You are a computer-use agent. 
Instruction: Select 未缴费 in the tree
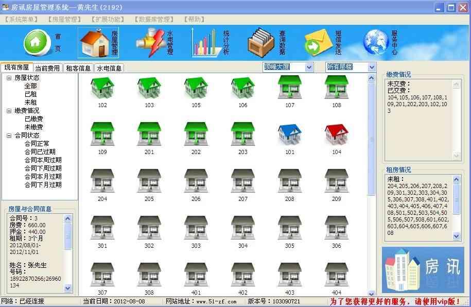pos(33,127)
